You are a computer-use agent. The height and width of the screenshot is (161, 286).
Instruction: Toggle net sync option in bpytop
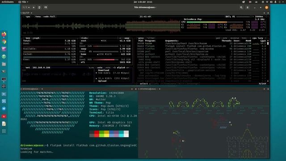(92, 68)
